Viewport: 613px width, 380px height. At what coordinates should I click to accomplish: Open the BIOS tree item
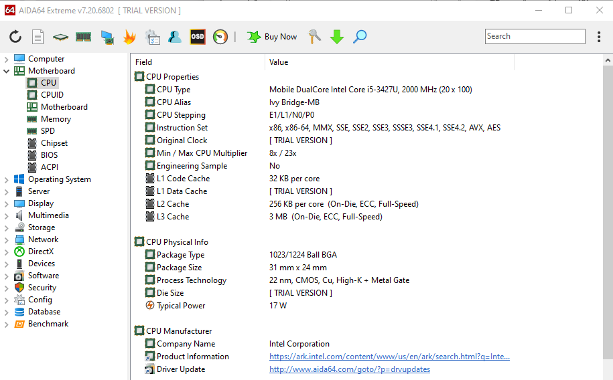(x=49, y=155)
